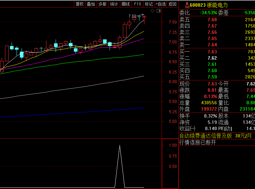255x189 pixels.
Task: Open the 叠加 overlay option
Action: click(x=91, y=4)
